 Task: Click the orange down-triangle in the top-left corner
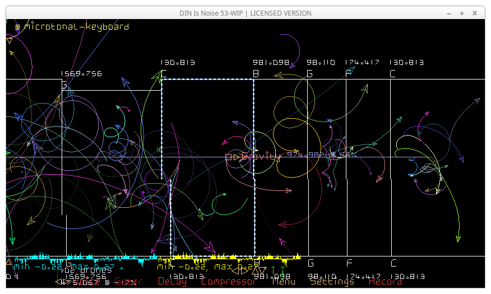10,40
